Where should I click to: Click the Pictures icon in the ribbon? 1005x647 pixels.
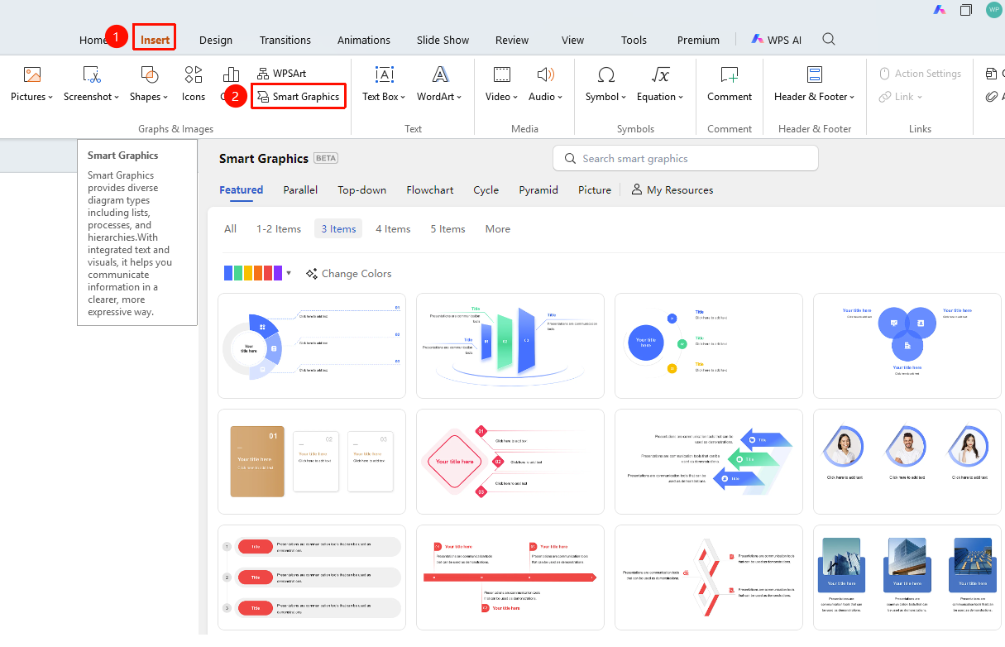[32, 75]
